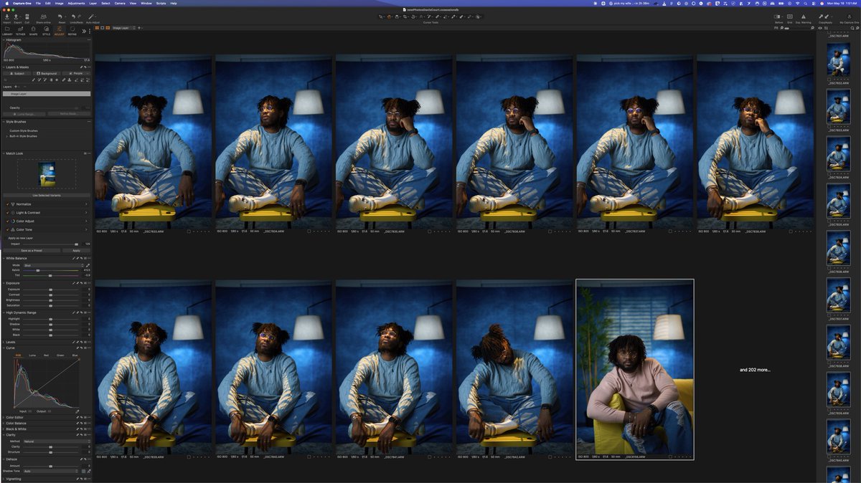
Task: Click the Reset adjustments icon
Action: (62, 16)
